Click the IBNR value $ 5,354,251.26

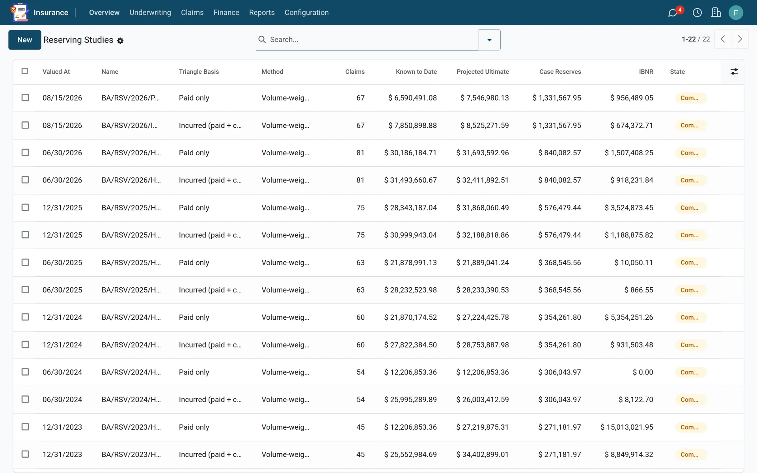point(629,317)
